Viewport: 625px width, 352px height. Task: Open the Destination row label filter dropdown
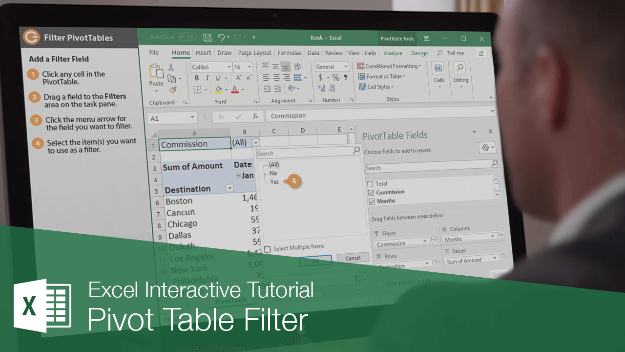point(229,188)
